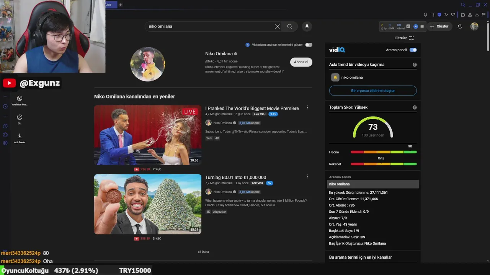
Task: Click the Oluştur create button
Action: pyautogui.click(x=439, y=26)
